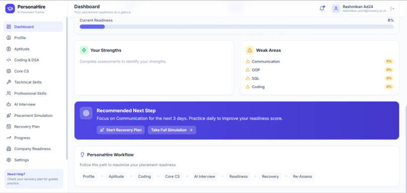This screenshot has height=193, width=407.
Task: Click warning icon next to Coding weak area
Action: click(247, 87)
